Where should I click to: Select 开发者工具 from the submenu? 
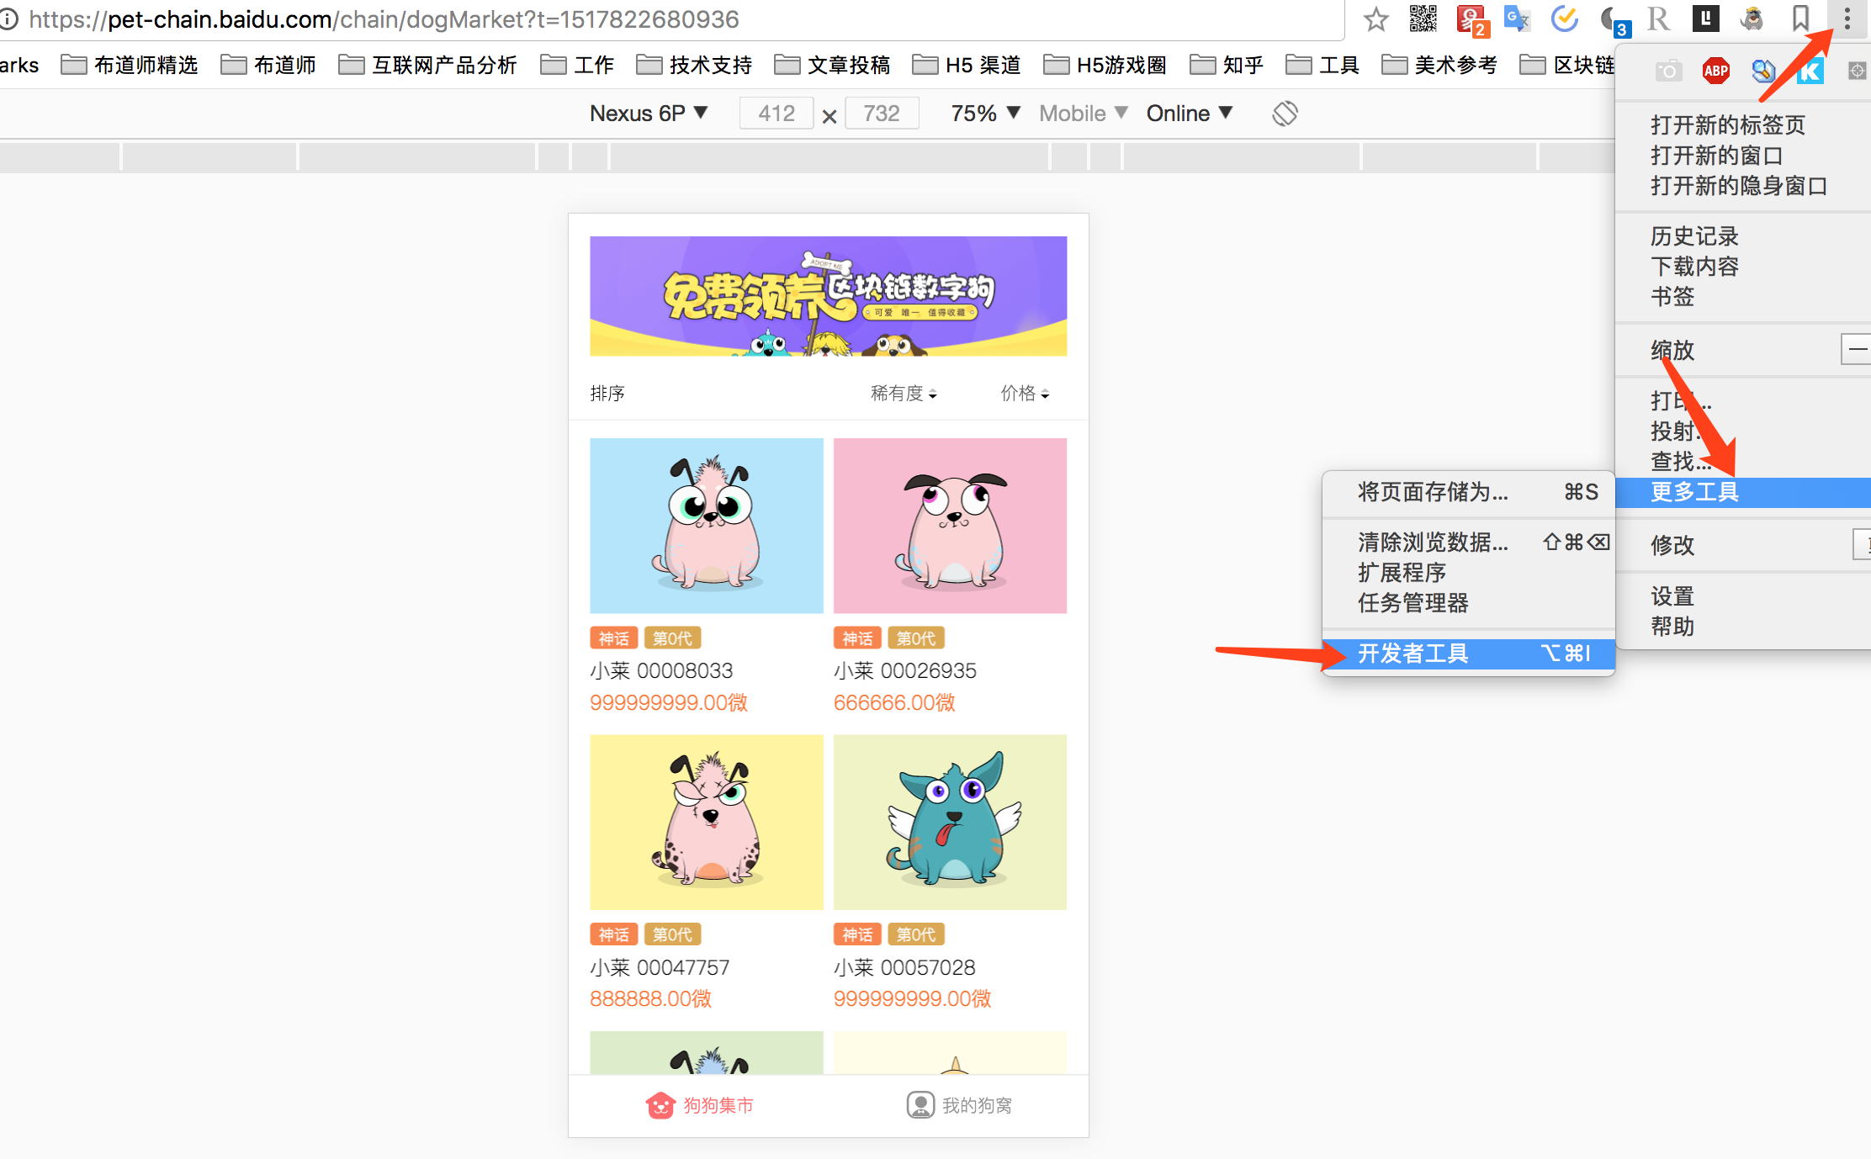point(1413,654)
